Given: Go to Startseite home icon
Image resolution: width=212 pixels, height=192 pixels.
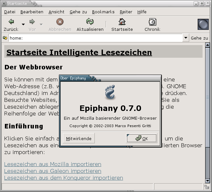Looking at the screenshot, I should [x=122, y=22].
